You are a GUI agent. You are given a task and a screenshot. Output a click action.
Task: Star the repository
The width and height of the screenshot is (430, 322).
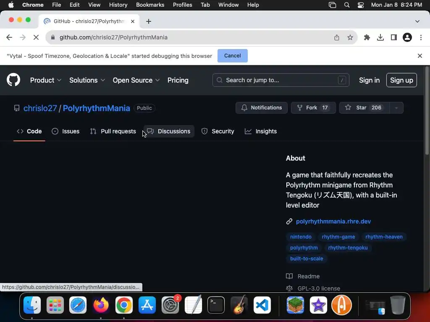tap(364, 108)
